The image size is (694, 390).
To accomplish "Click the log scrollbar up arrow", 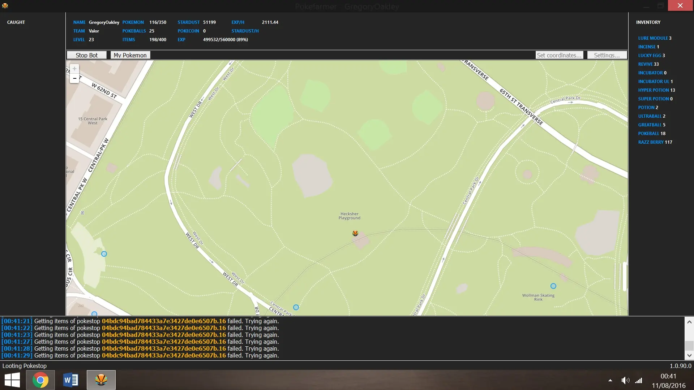I will pos(689,322).
